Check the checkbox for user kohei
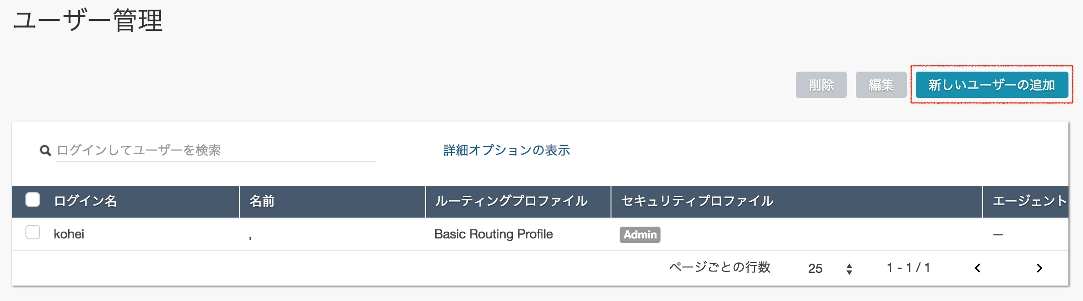 [33, 233]
